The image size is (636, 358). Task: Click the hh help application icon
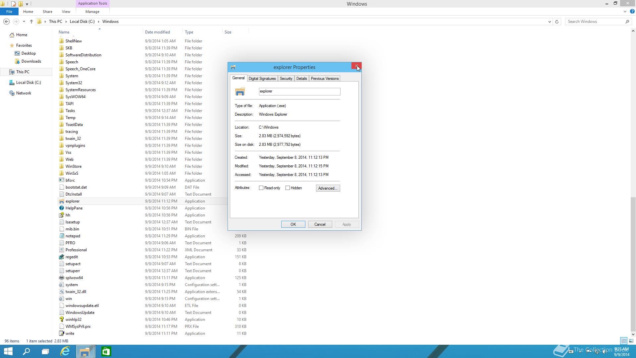(x=61, y=215)
